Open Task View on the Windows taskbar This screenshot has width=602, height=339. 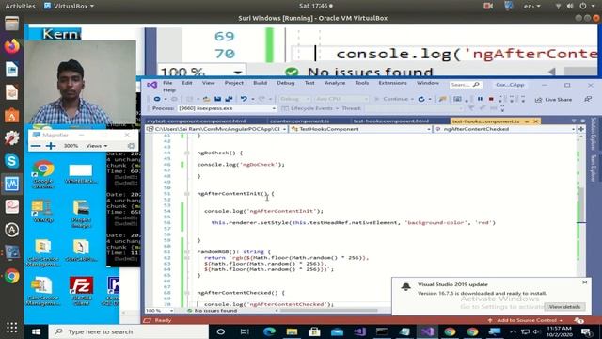(245, 331)
